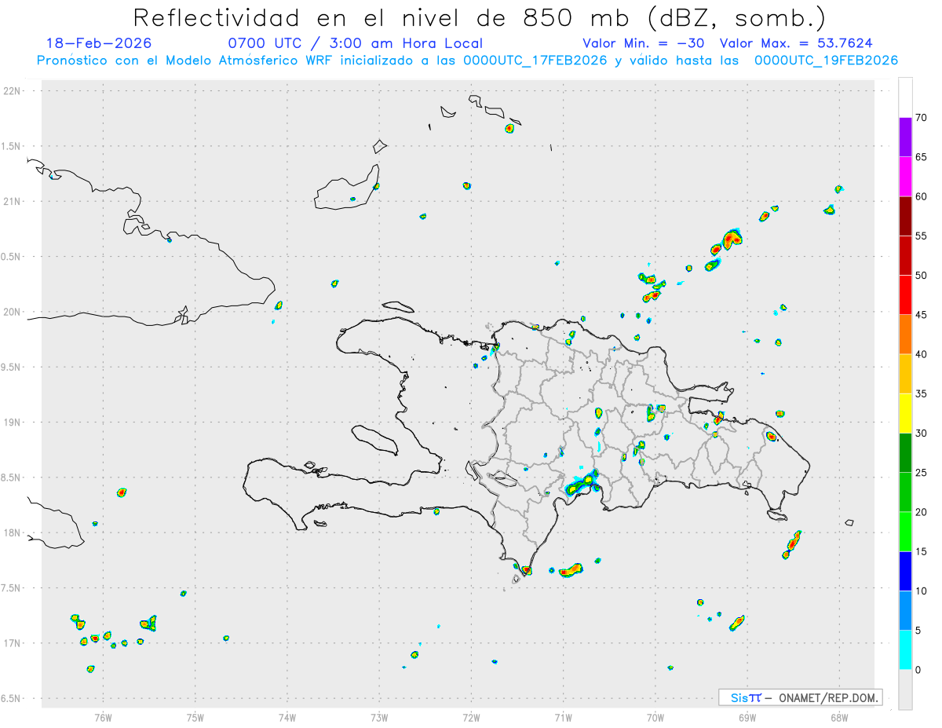
Task: Click the colorbar label "60"
Action: (x=921, y=196)
